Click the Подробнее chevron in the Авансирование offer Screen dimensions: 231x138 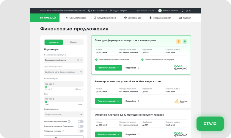coord(139,101)
